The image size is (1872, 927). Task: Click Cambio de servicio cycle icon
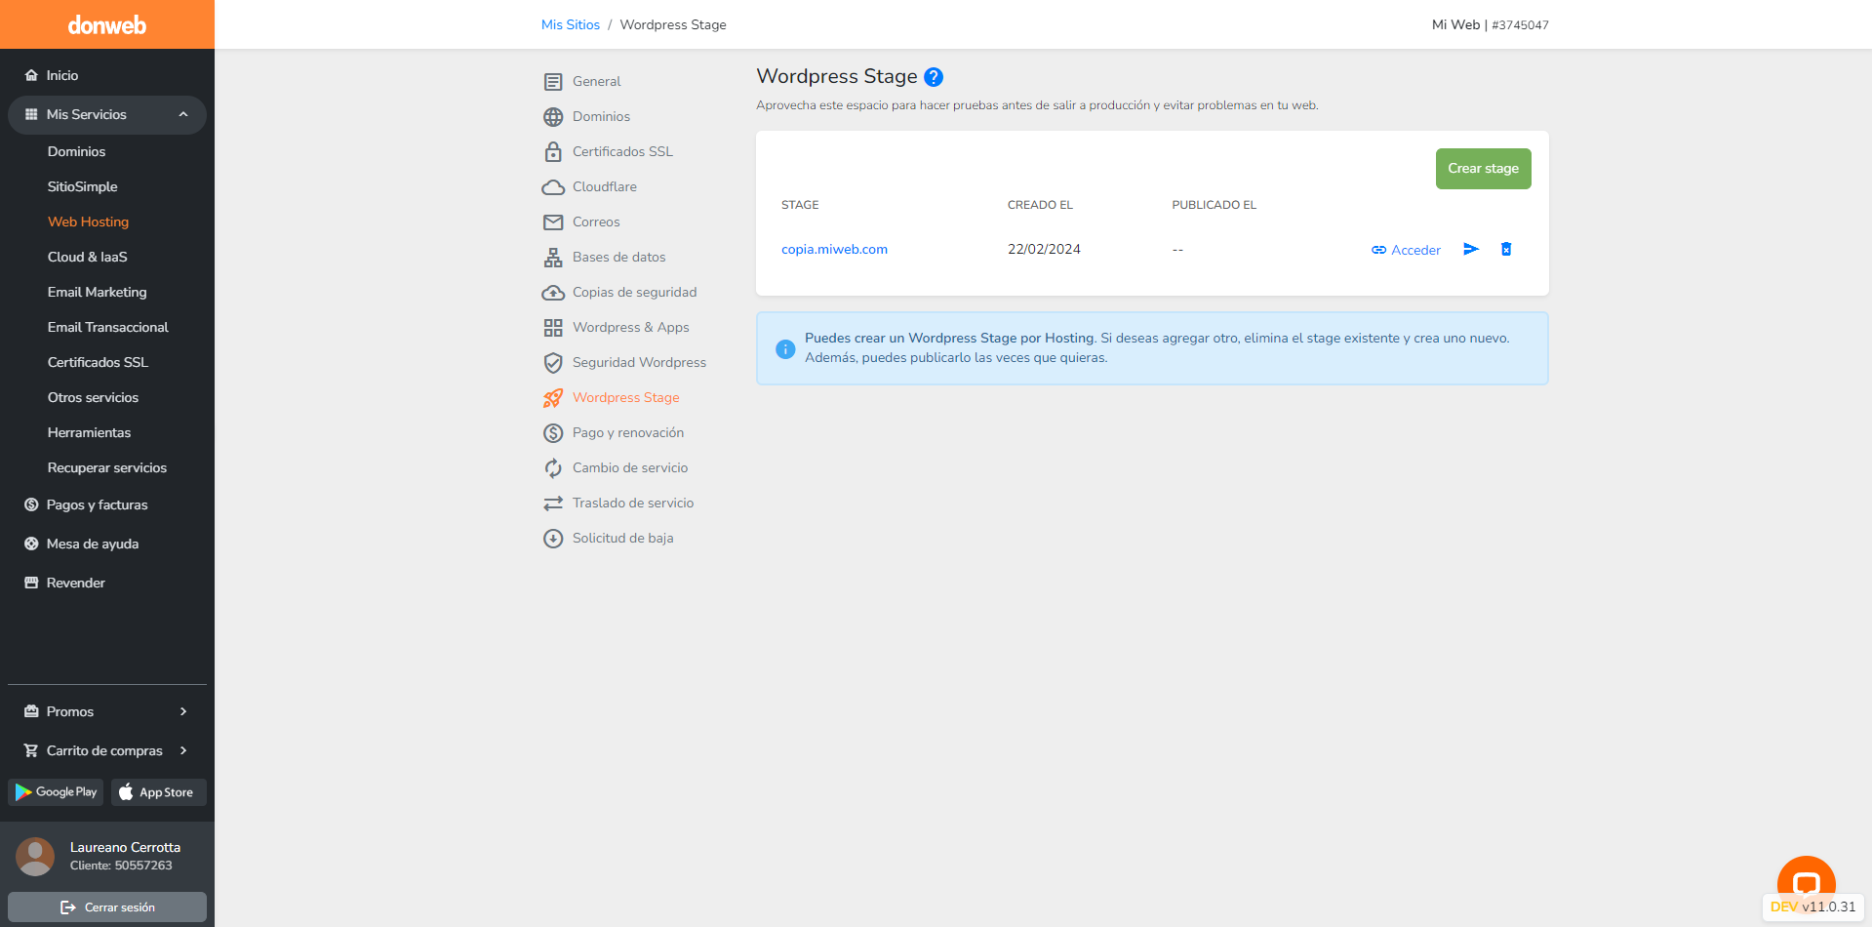tap(553, 468)
